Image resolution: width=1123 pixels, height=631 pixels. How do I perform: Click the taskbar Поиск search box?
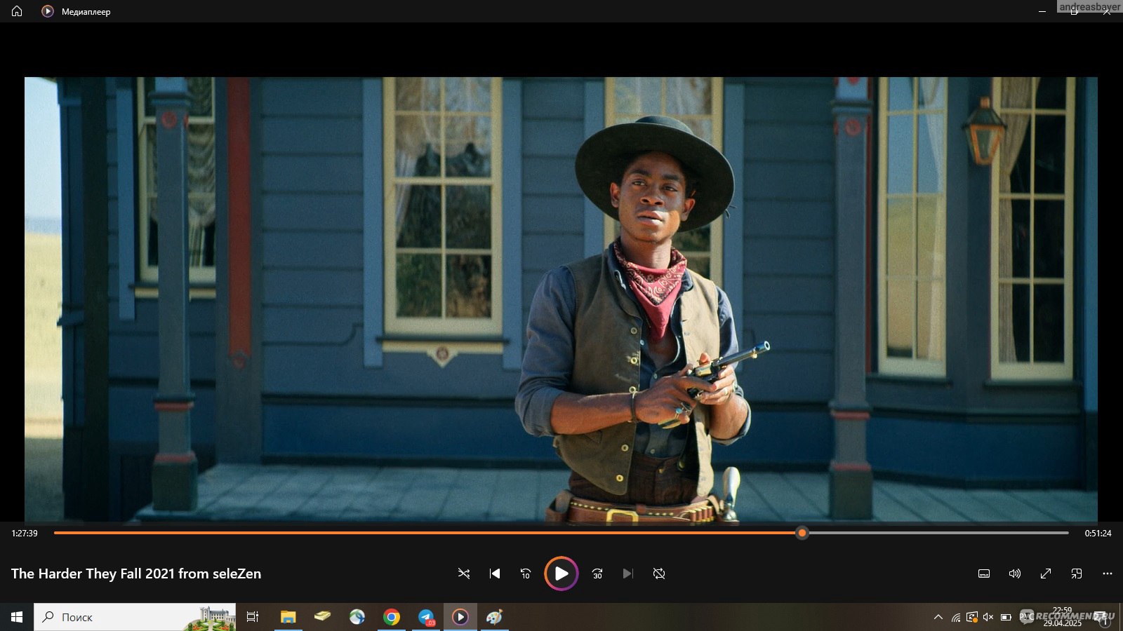pos(135,617)
